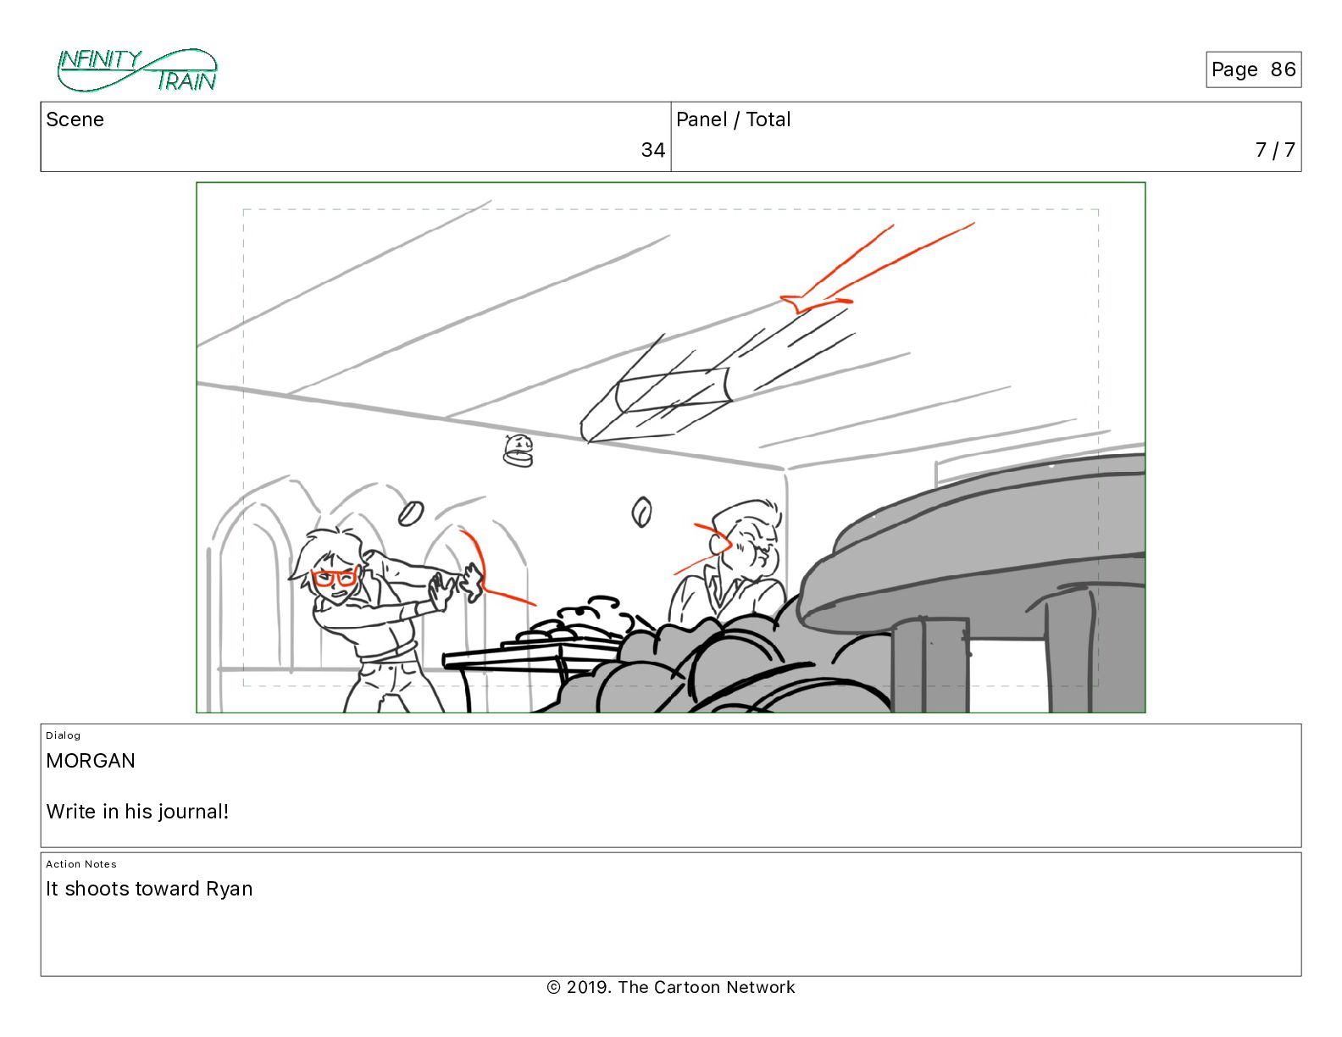
Task: Select the MORGAN speaker name
Action: pos(91,761)
